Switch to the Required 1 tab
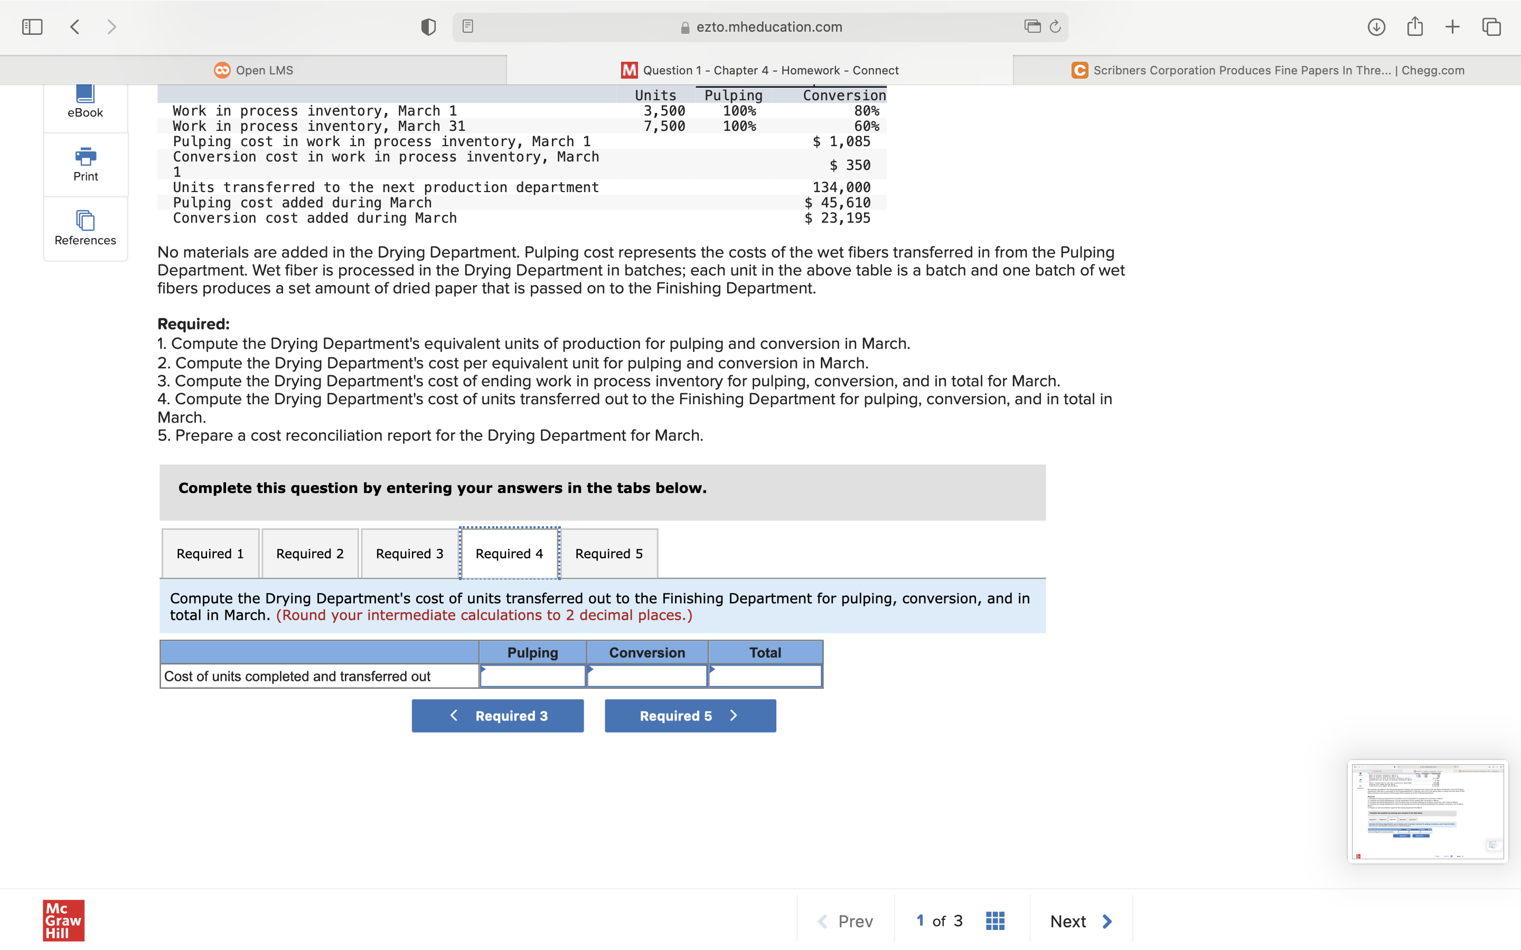Image resolution: width=1521 pixels, height=950 pixels. coord(210,554)
